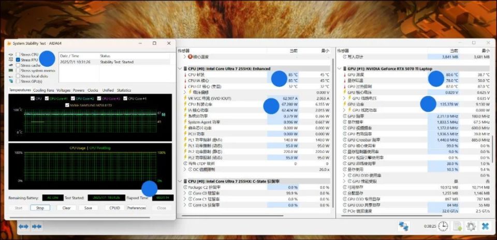The image size is (497, 240).
Task: Open the HWiNFO settings gear icon
Action: pyautogui.click(x=471, y=227)
